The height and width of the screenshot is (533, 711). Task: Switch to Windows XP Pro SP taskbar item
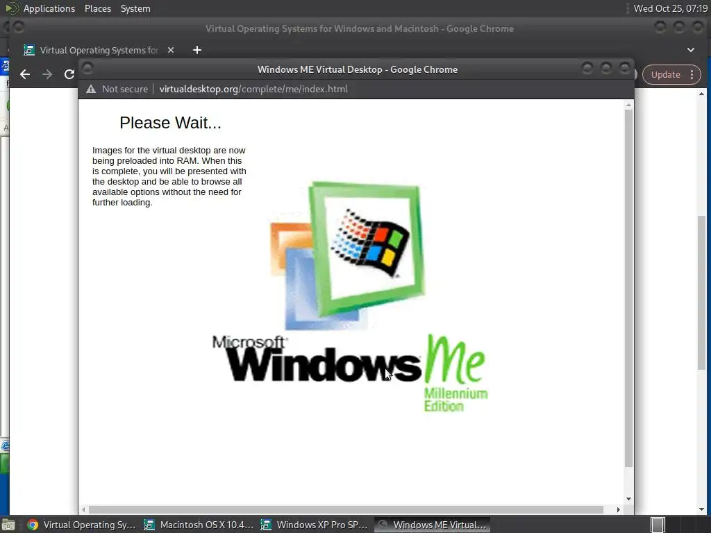pyautogui.click(x=315, y=525)
